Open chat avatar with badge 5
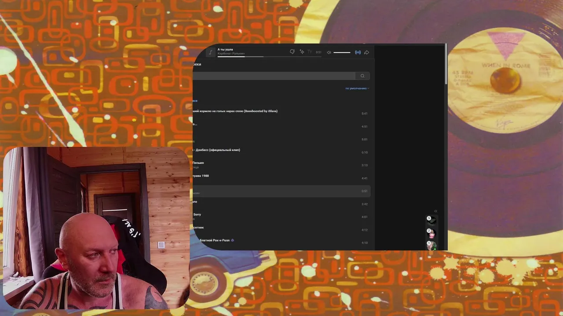Screen dimensions: 563x316 [x=431, y=220]
